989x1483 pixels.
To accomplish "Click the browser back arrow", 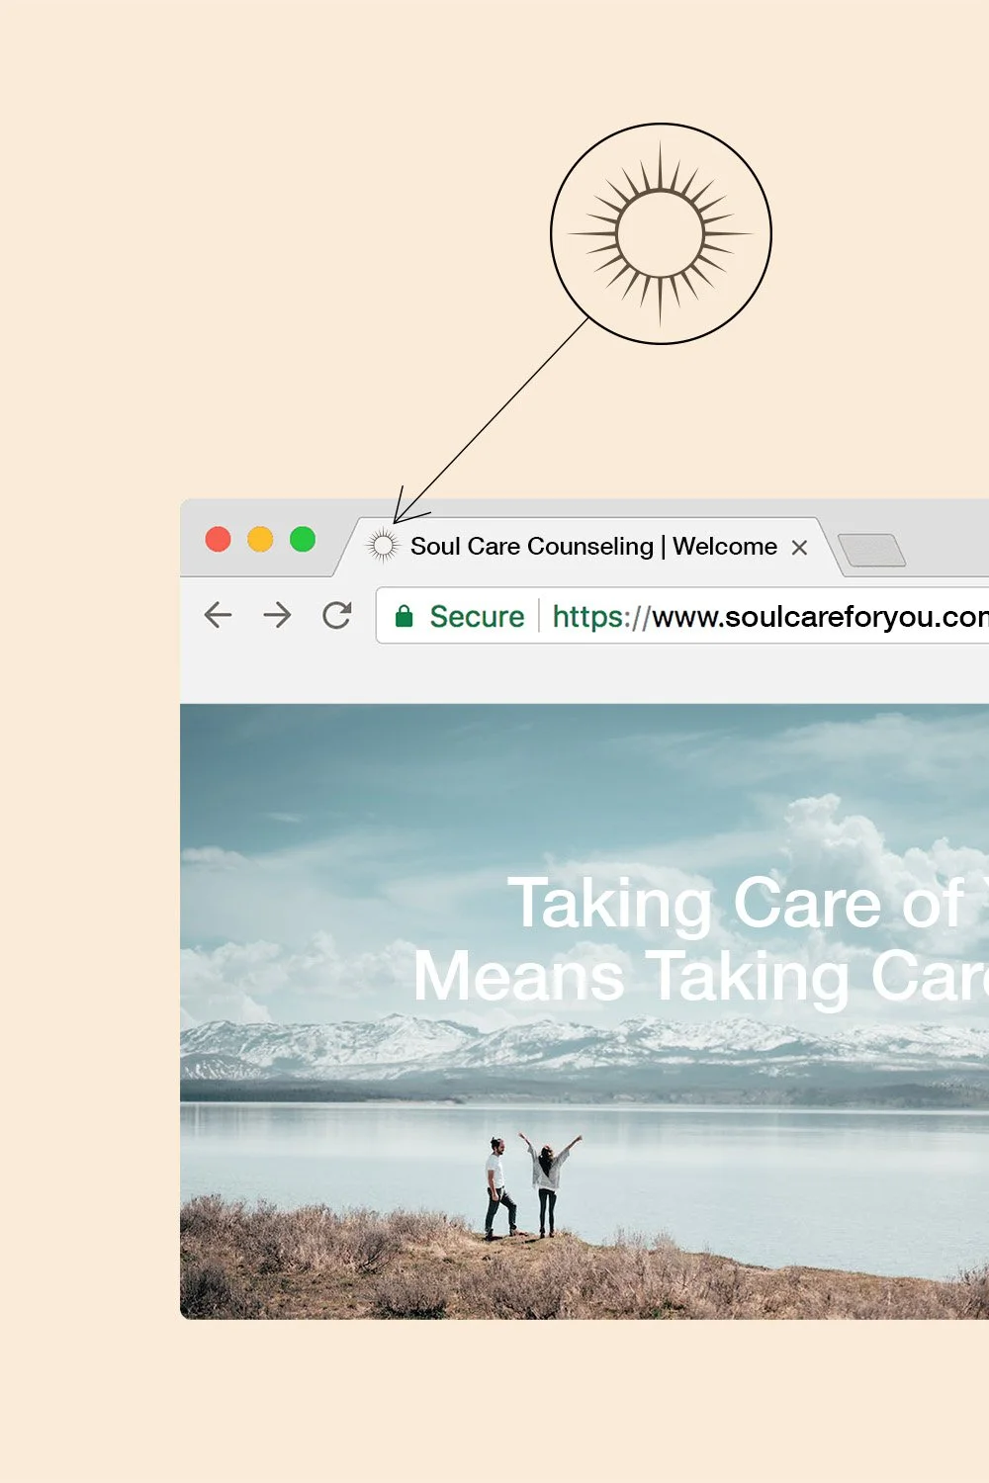I will [x=218, y=615].
